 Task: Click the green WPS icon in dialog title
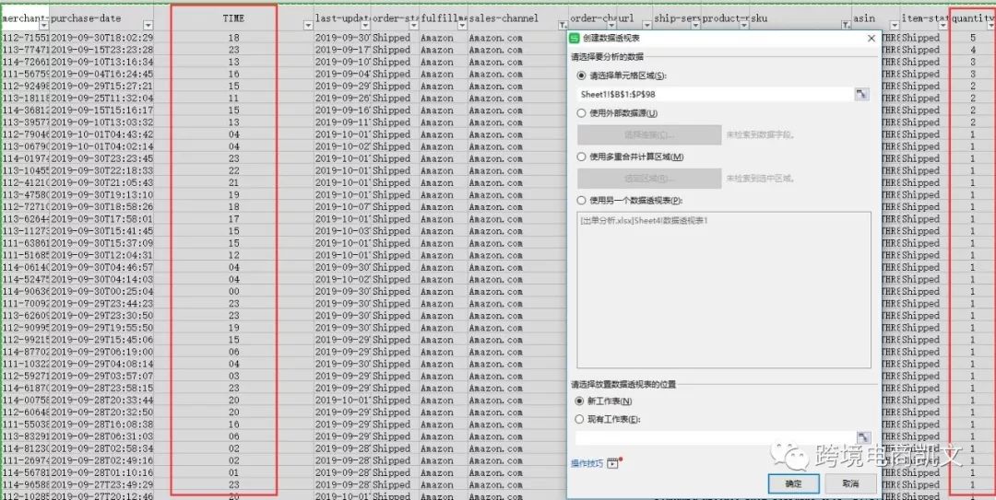(x=575, y=38)
